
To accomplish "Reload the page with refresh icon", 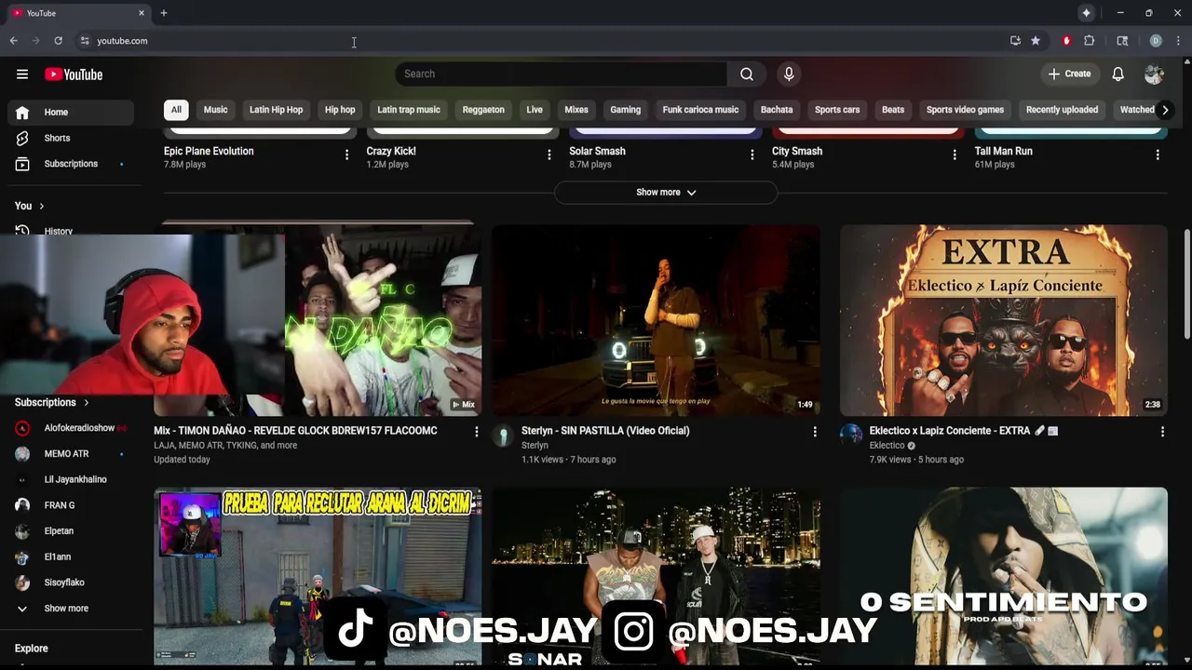I will coord(58,41).
